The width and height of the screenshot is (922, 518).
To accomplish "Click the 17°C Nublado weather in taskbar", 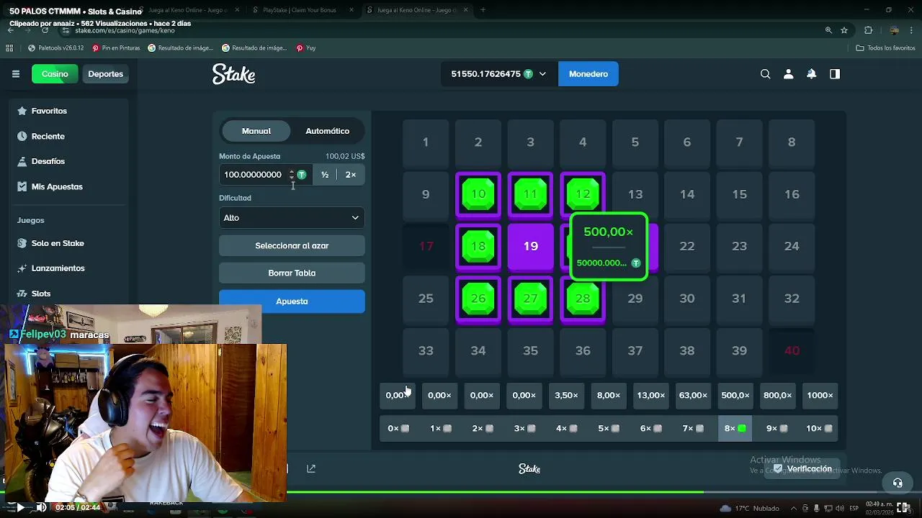I will point(749,508).
